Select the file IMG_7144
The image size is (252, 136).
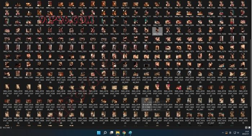[39, 5]
